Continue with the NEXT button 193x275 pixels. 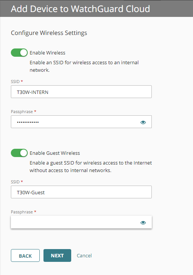(57, 255)
